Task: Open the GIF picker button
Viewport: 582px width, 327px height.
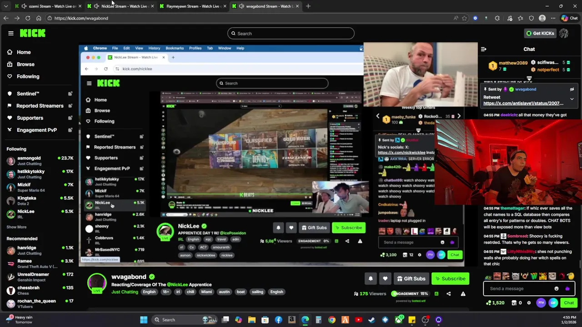Action: tap(553, 303)
